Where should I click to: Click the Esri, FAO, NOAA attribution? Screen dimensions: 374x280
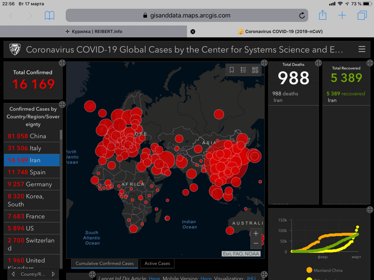click(241, 254)
